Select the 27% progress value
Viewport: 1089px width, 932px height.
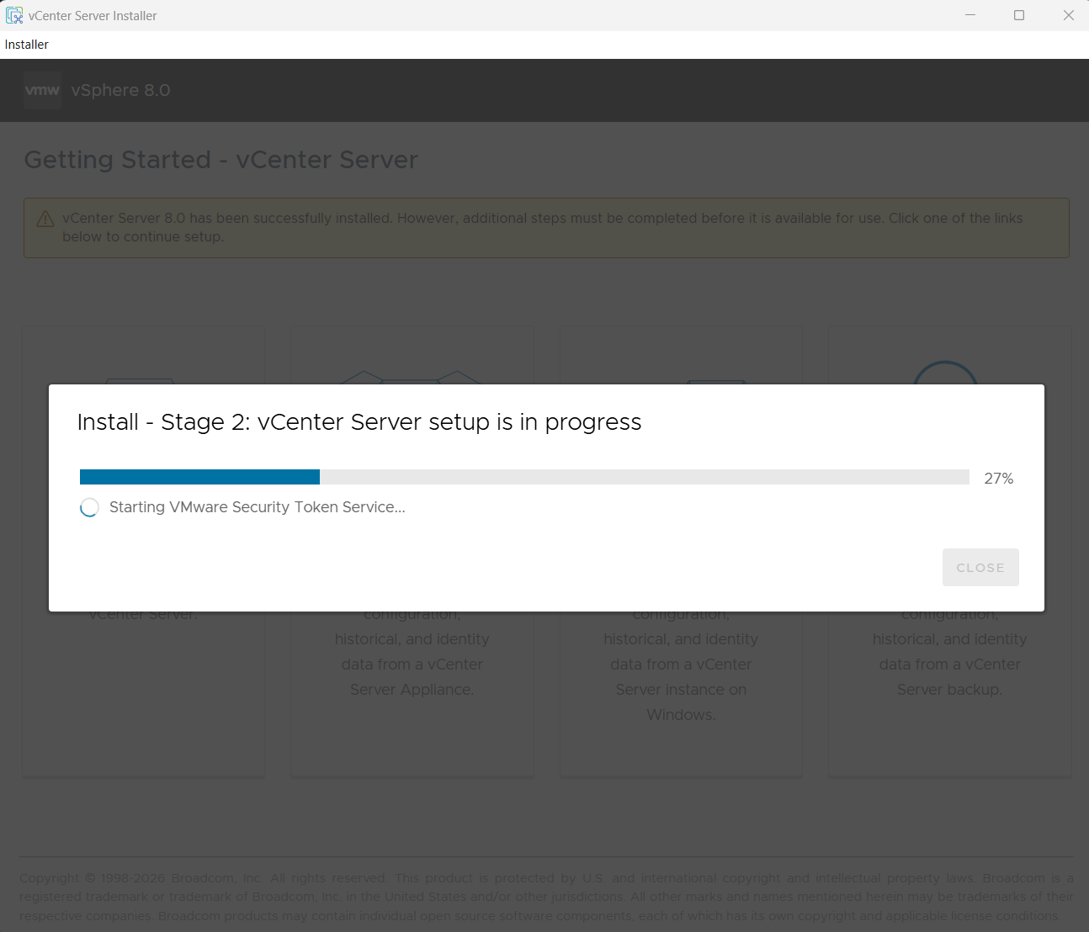(999, 479)
